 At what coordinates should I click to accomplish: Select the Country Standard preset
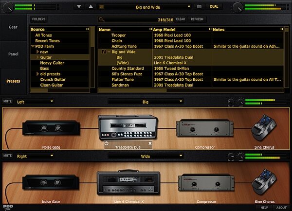point(191,69)
